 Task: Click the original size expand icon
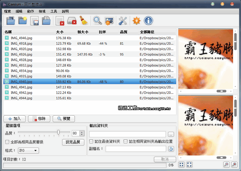pyautogui.click(x=189, y=165)
